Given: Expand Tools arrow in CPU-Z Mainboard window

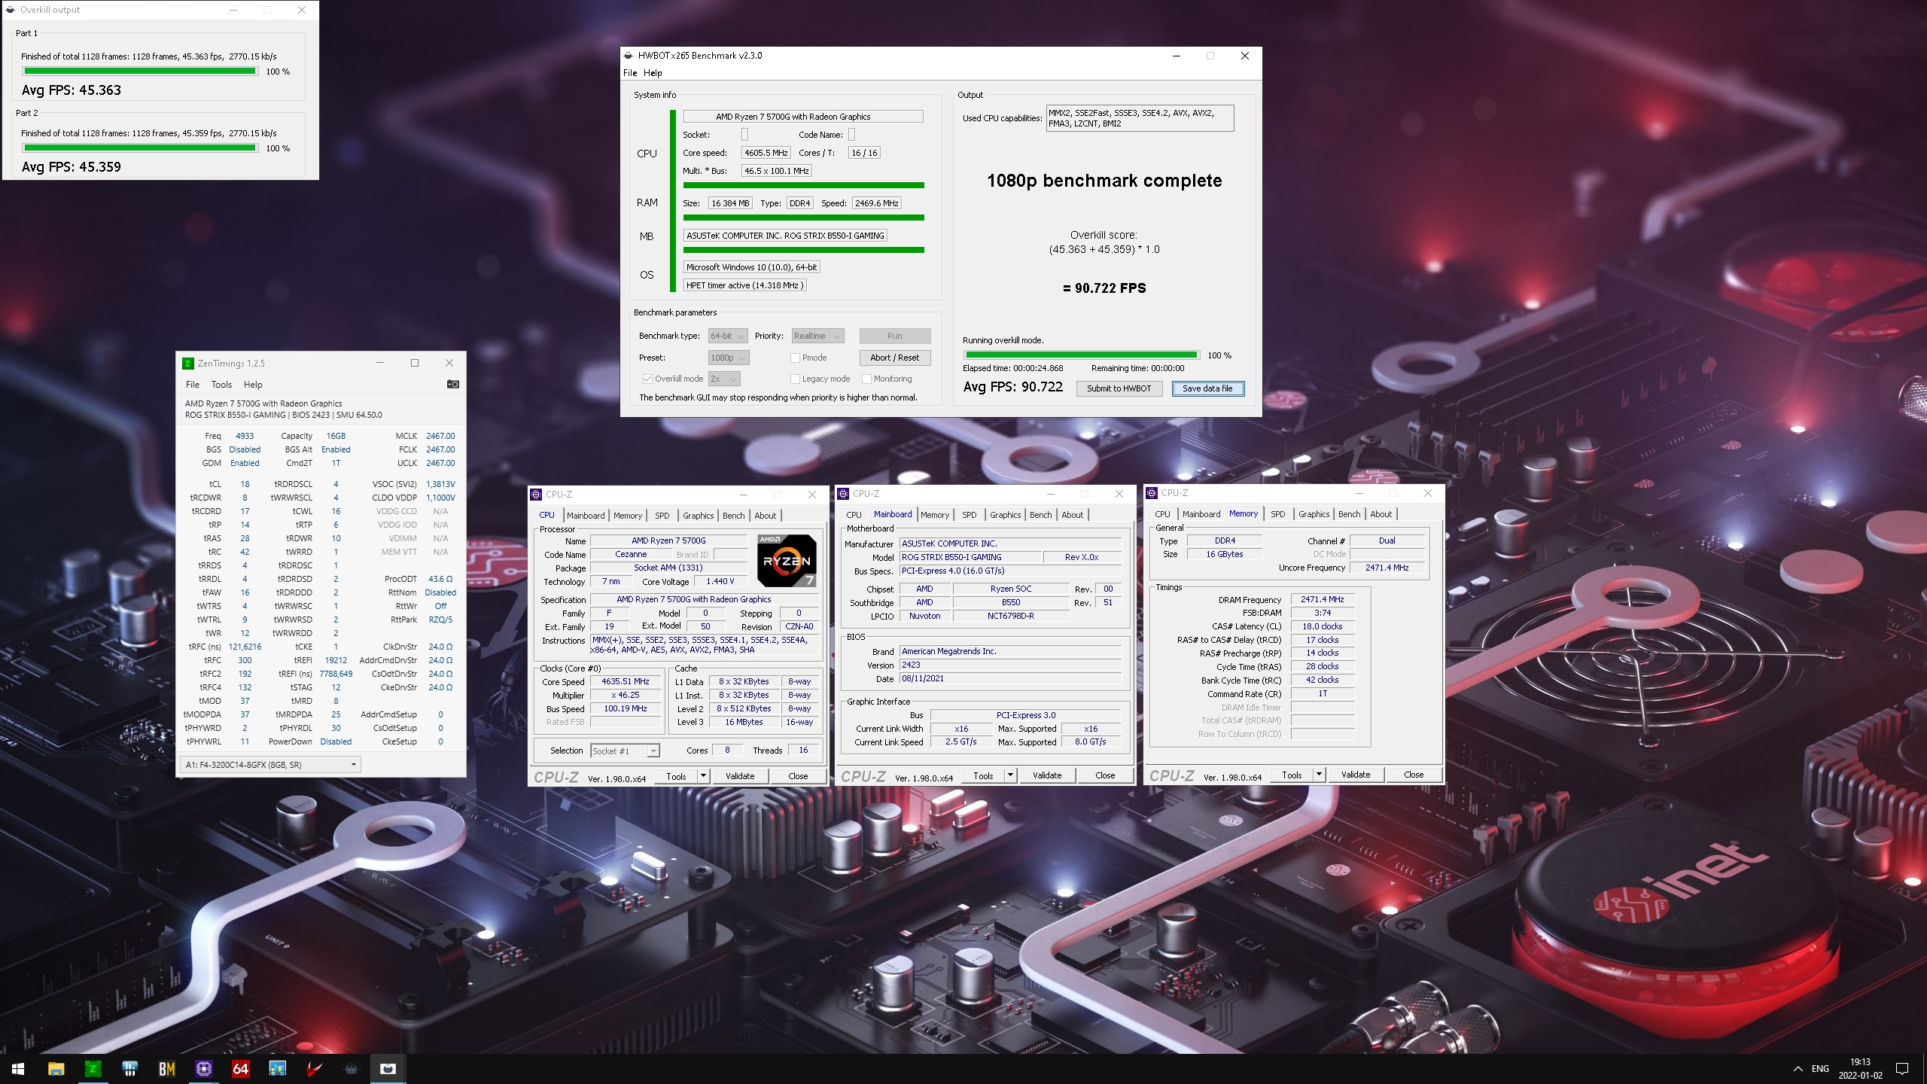Looking at the screenshot, I should point(1010,775).
